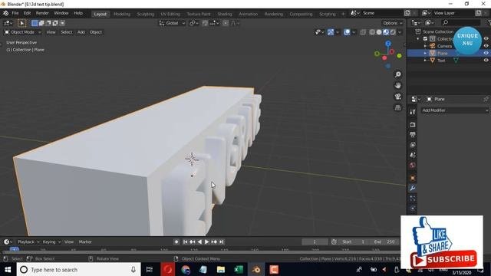
Task: Toggle proportional editing in header
Action: tap(226, 23)
